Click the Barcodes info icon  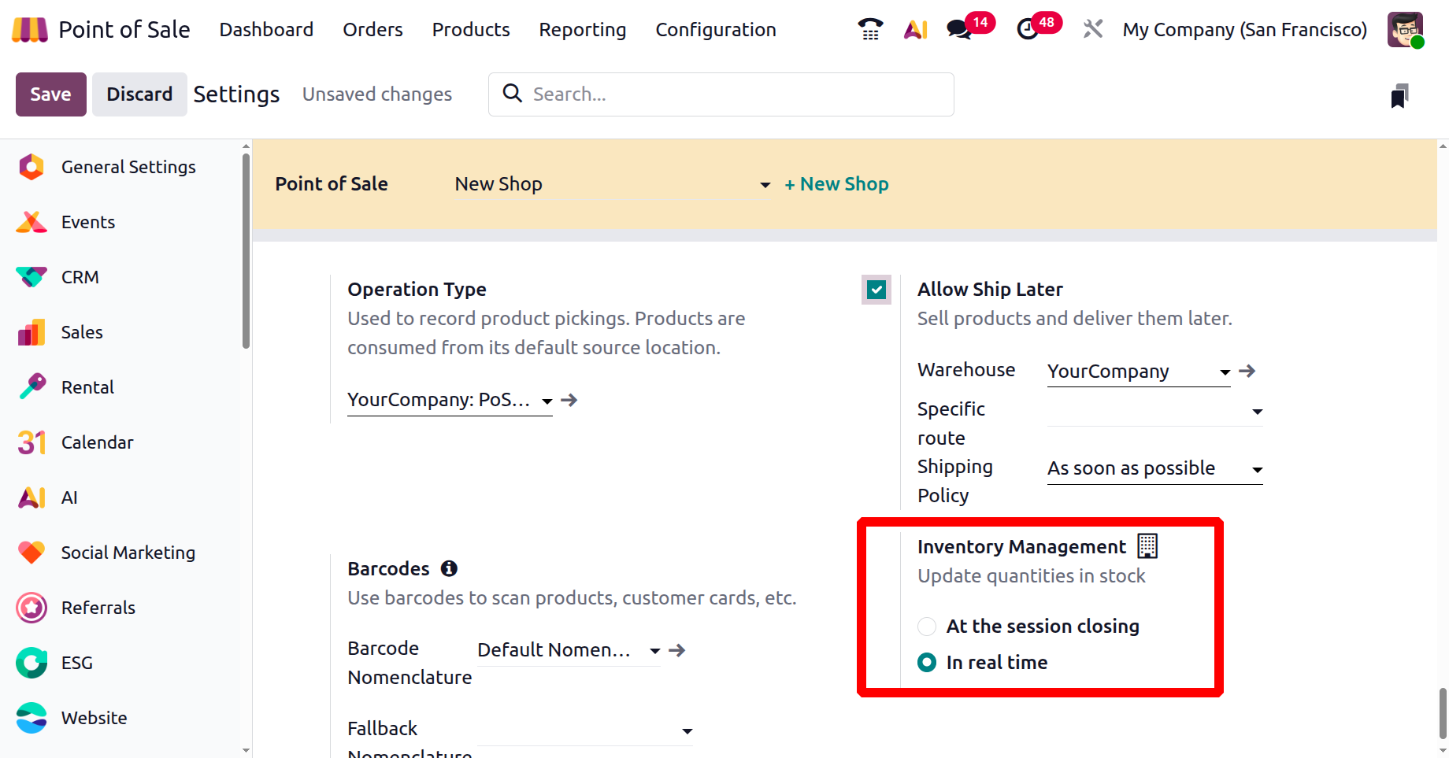449,568
